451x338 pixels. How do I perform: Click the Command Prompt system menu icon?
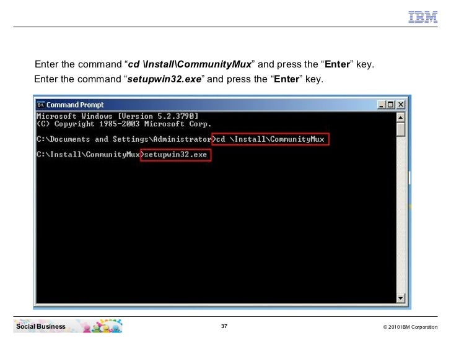tap(40, 105)
